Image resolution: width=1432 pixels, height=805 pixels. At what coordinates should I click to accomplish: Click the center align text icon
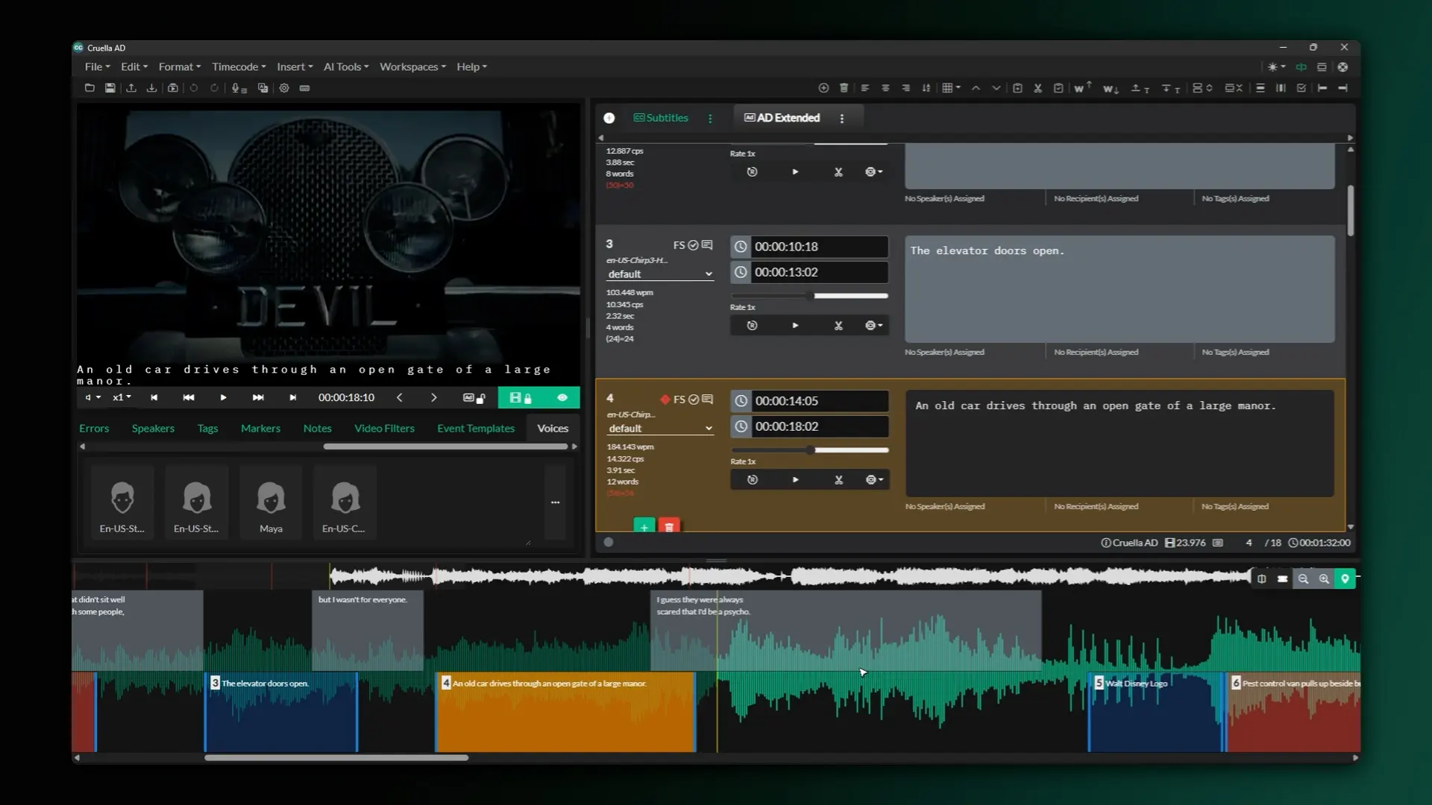click(x=885, y=88)
